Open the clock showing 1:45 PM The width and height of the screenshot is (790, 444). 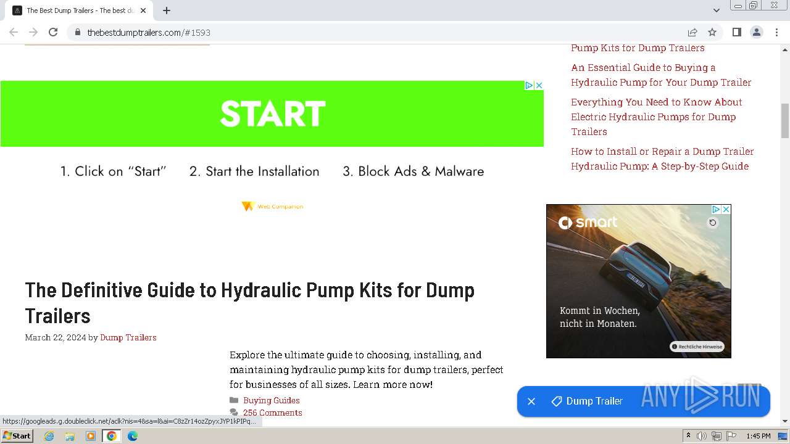759,436
